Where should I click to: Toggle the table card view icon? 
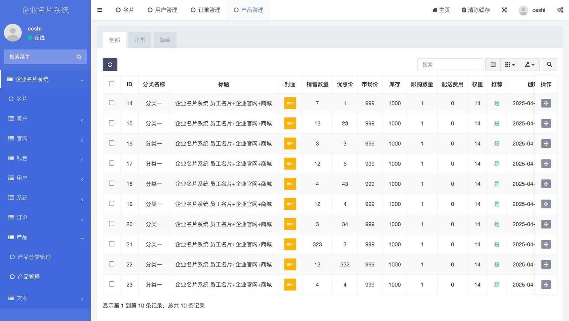(x=493, y=65)
